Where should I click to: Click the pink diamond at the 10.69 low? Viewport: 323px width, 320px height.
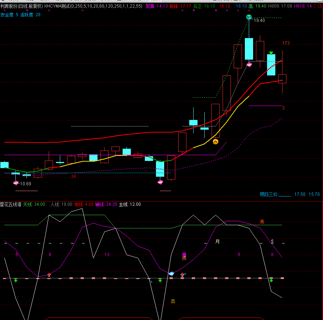[x=16, y=183]
